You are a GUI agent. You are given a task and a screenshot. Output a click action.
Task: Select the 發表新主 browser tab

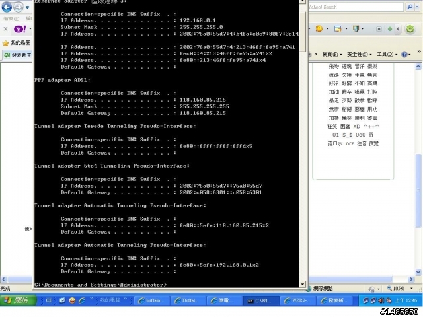[x=18, y=55]
